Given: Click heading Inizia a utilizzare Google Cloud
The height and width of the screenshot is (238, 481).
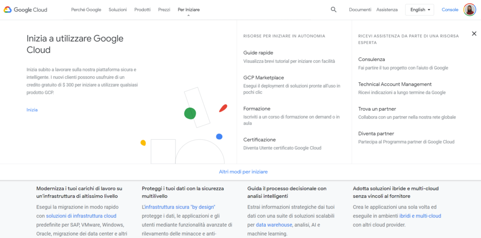Looking at the screenshot, I should click(75, 44).
